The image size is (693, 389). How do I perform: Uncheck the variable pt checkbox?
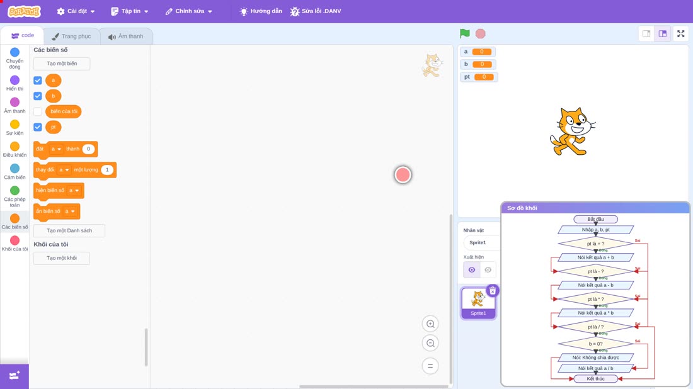[x=38, y=127]
